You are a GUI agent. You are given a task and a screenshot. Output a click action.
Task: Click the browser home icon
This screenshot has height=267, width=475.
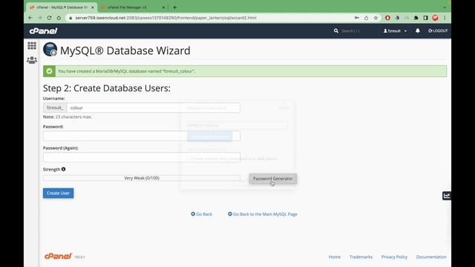coord(59,18)
